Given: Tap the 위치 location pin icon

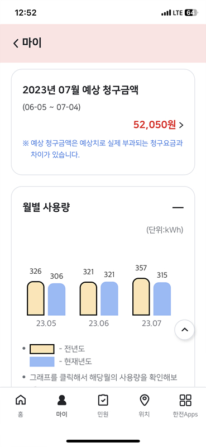Looking at the screenshot, I should pos(144,400).
